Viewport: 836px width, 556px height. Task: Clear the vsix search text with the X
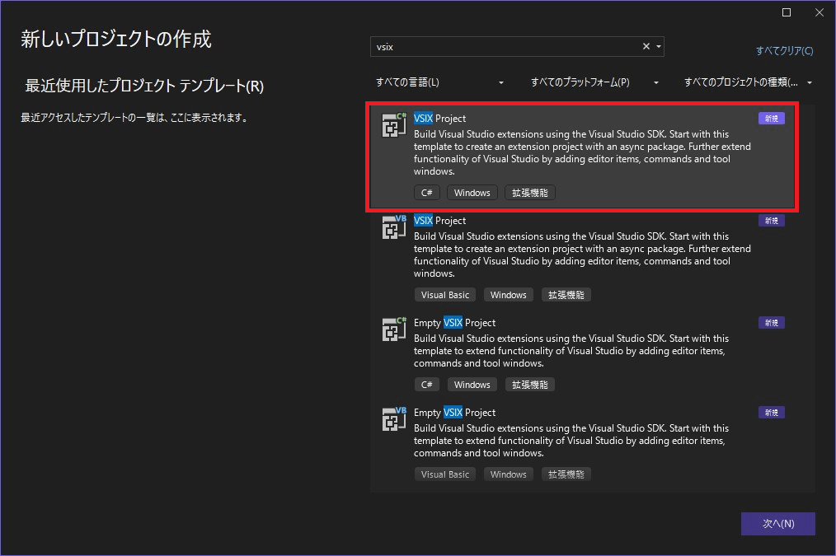coord(646,46)
